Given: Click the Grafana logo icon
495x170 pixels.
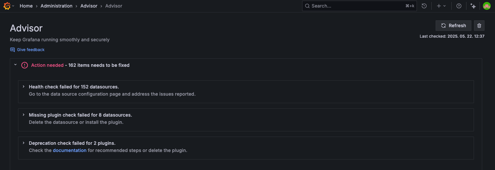Looking at the screenshot, I should (7, 6).
